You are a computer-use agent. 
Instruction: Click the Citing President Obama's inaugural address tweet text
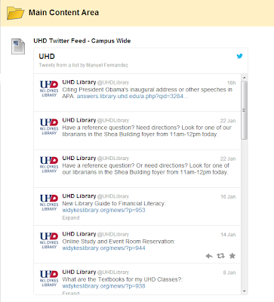tap(147, 93)
